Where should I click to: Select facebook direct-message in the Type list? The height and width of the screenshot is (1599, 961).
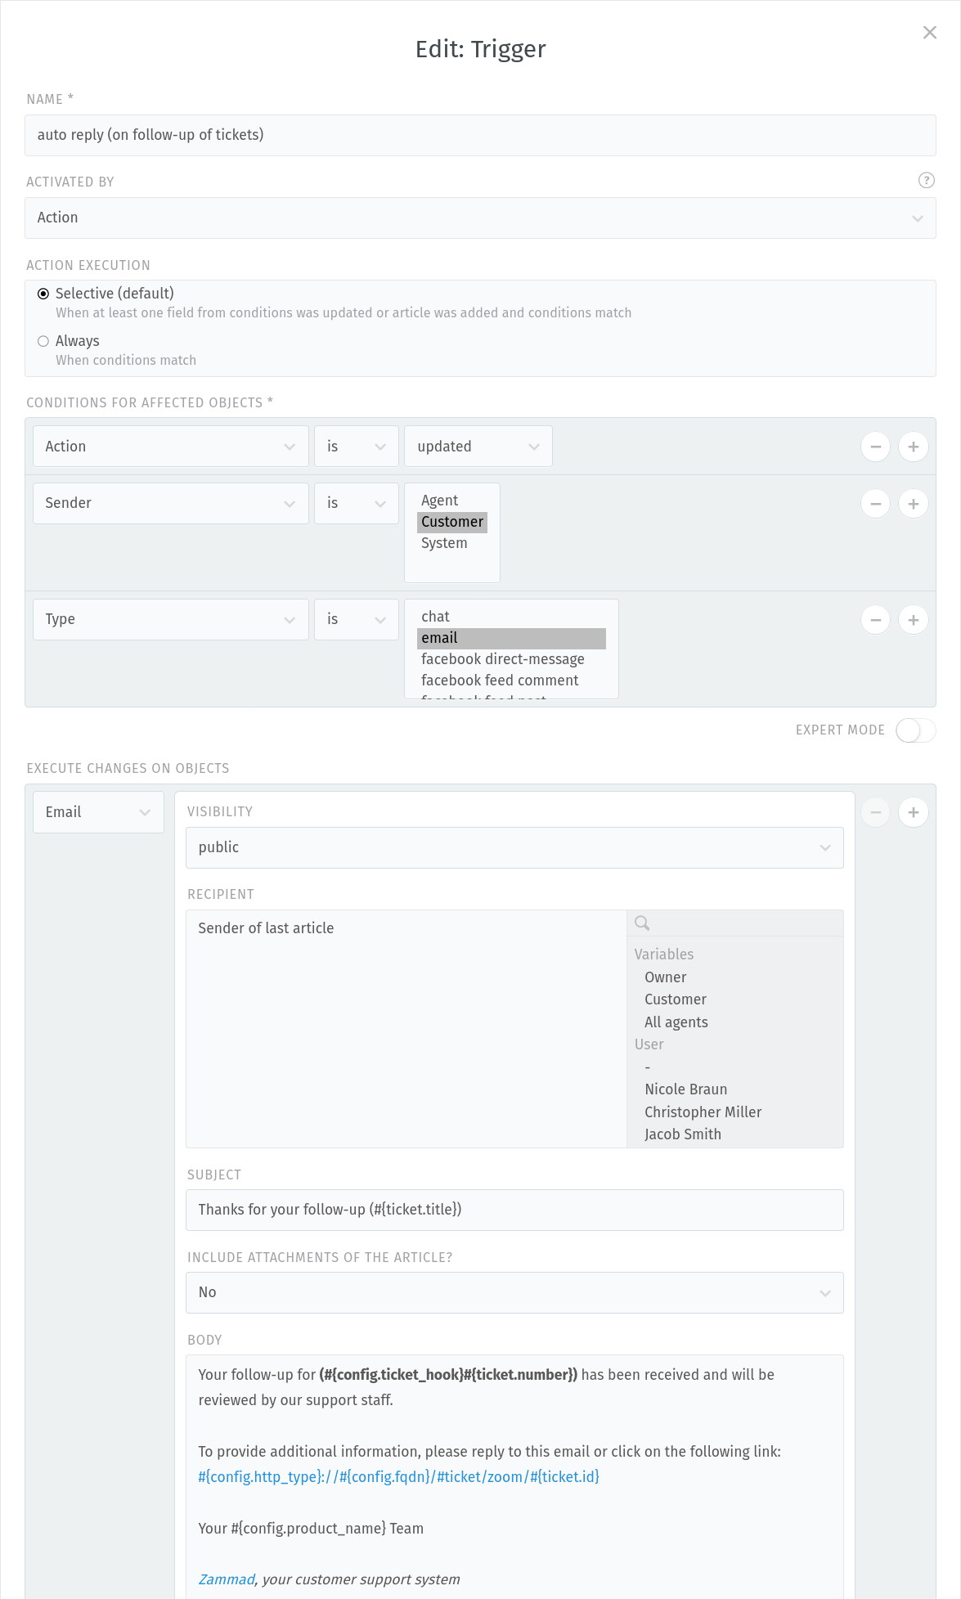pyautogui.click(x=511, y=659)
